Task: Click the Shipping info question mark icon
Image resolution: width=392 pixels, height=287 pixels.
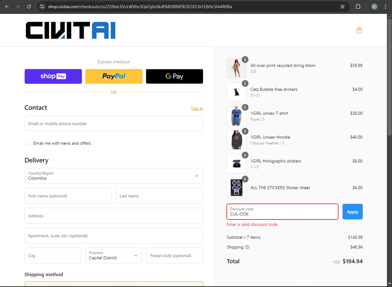Action: 247,247
